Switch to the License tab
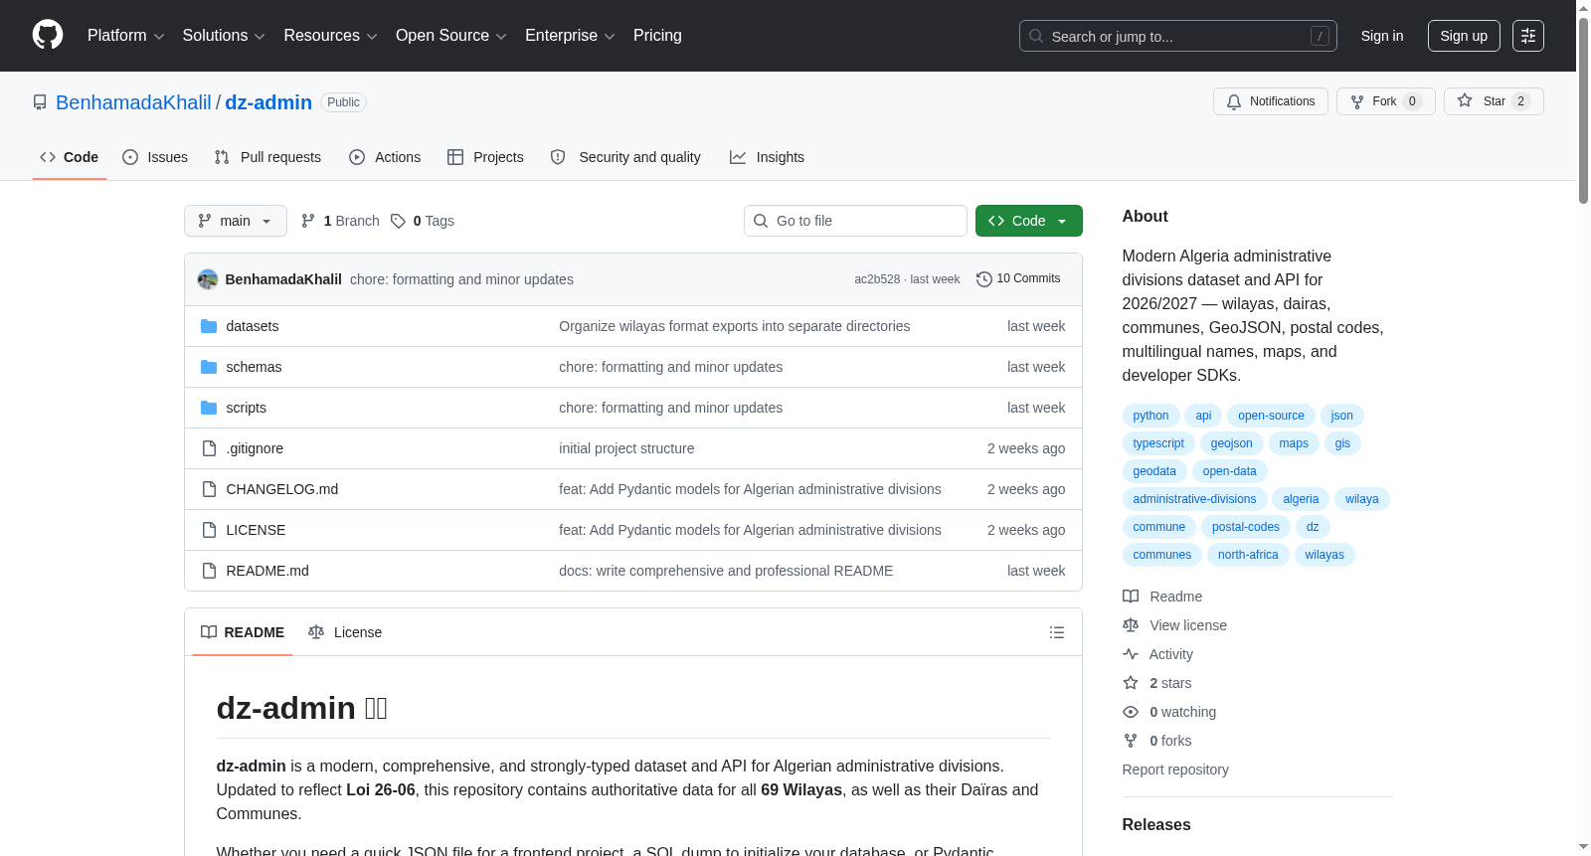1591x856 pixels. coord(345,632)
